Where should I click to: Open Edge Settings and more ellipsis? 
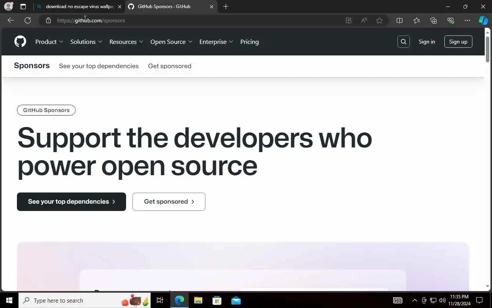[467, 20]
